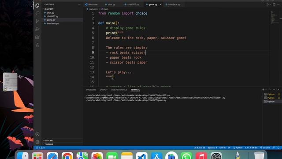282x159 pixels.
Task: Click main symbol in the breadcrumb bar
Action: click(106, 9)
